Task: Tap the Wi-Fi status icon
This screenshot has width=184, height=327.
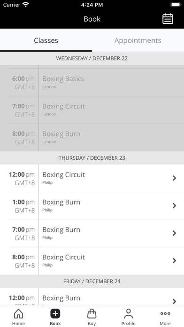Action: tap(26, 5)
